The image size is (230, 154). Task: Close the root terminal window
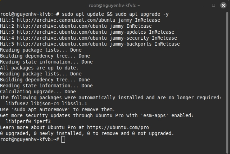point(223,6)
